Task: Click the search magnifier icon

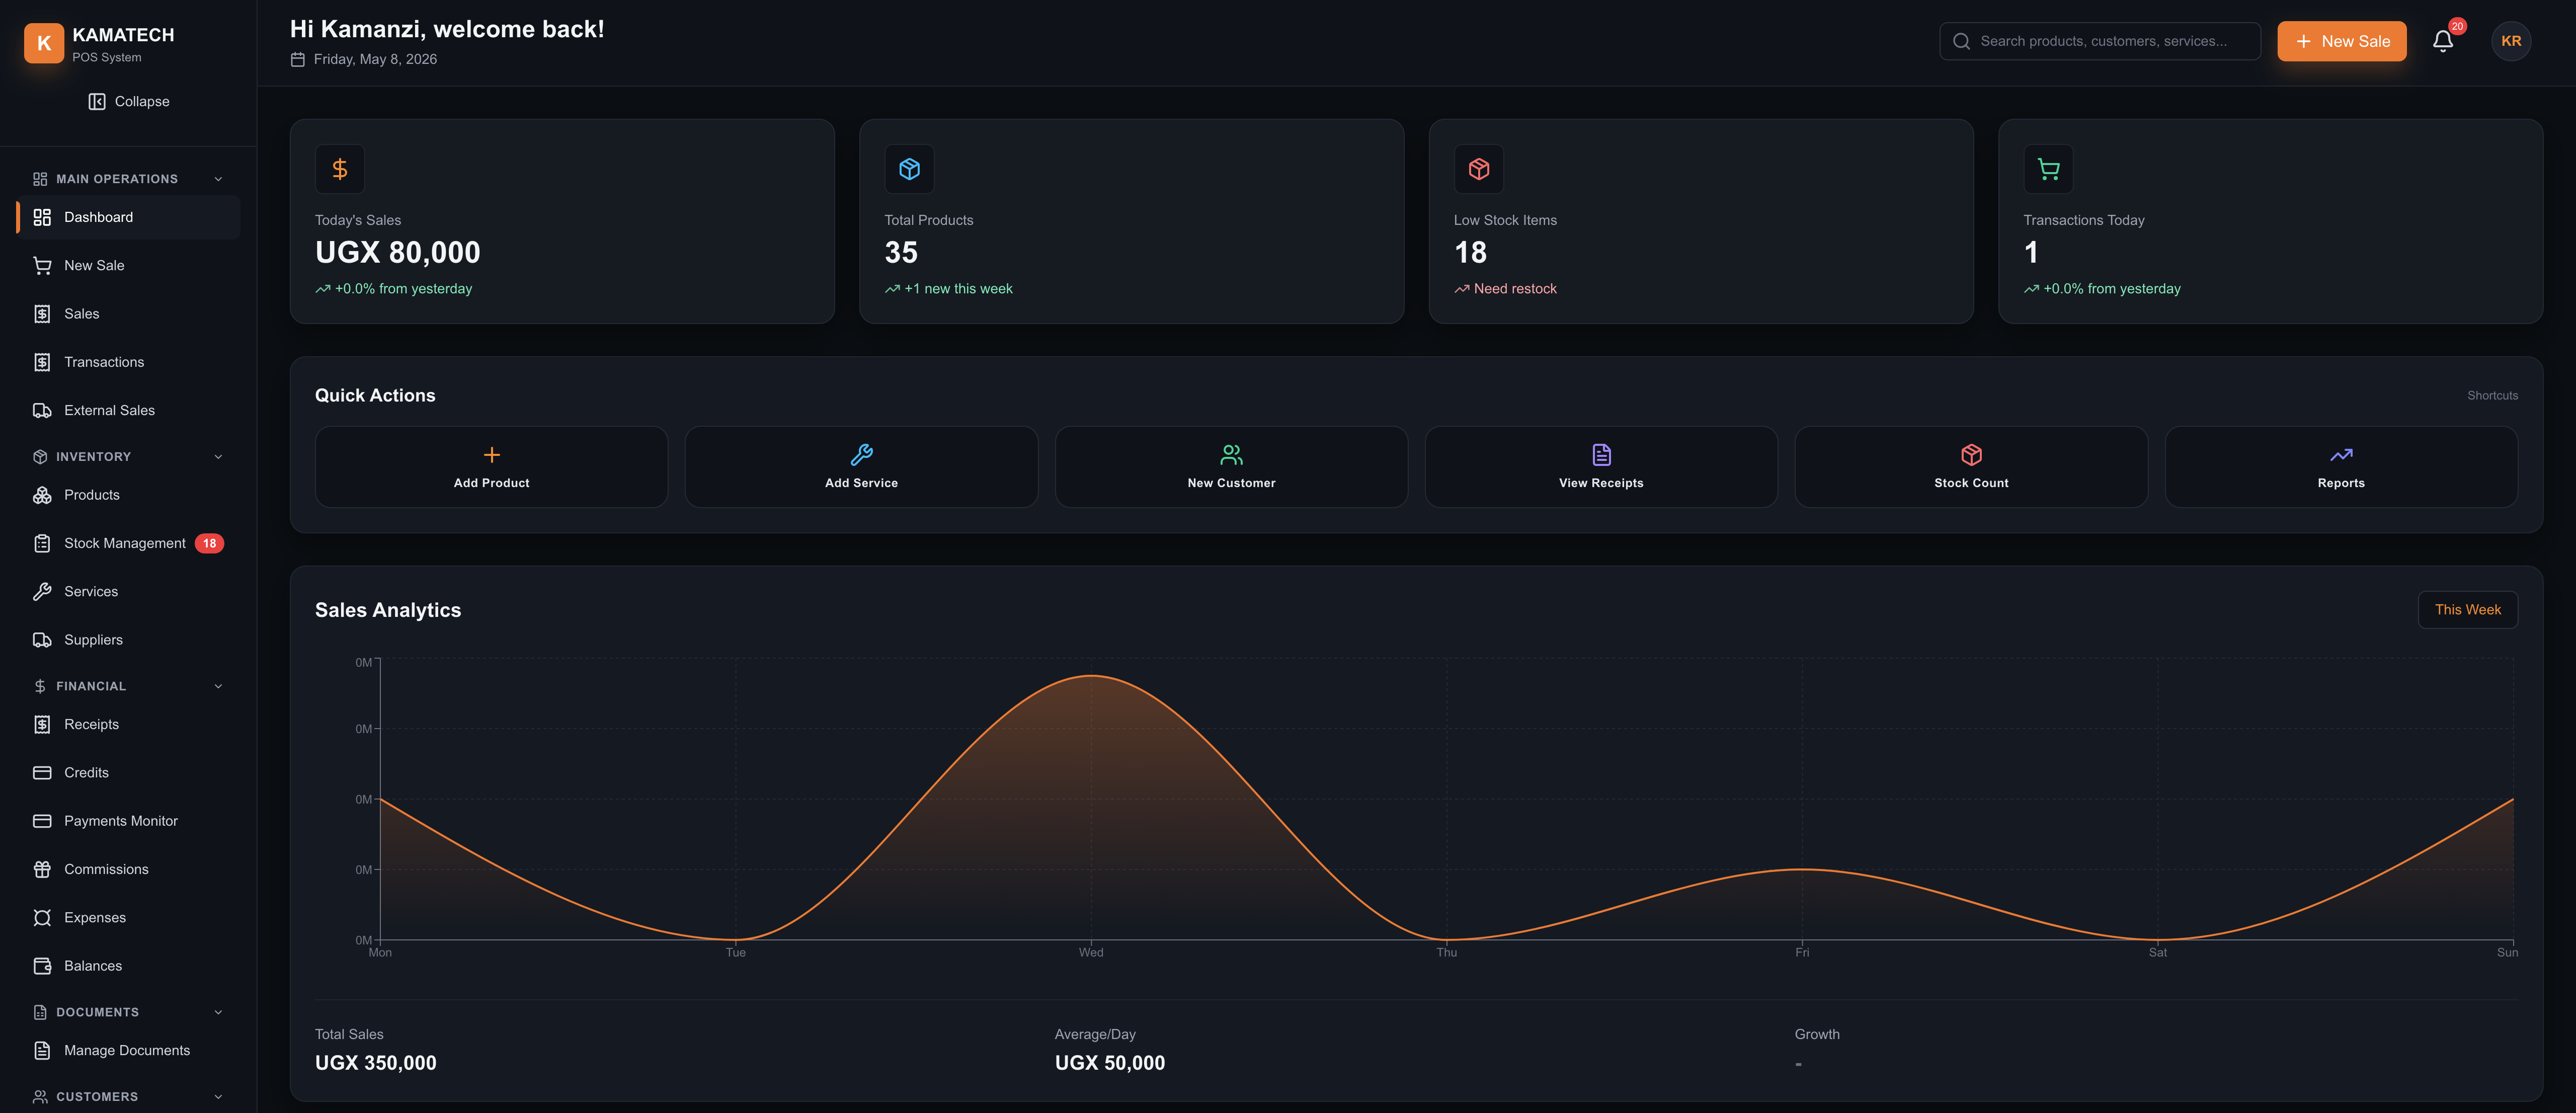Action: (x=1961, y=41)
